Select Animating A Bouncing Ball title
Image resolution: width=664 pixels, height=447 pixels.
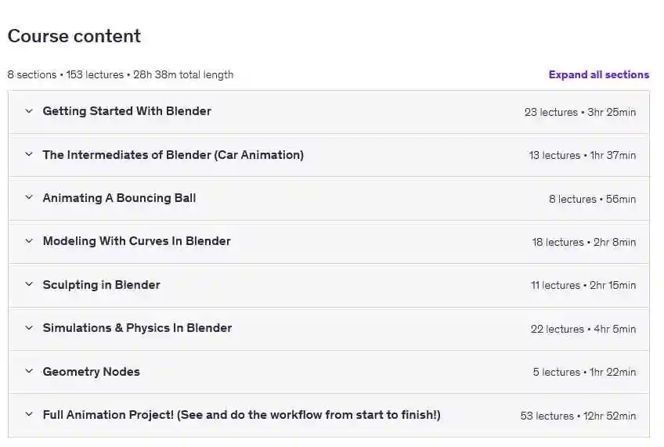point(119,198)
